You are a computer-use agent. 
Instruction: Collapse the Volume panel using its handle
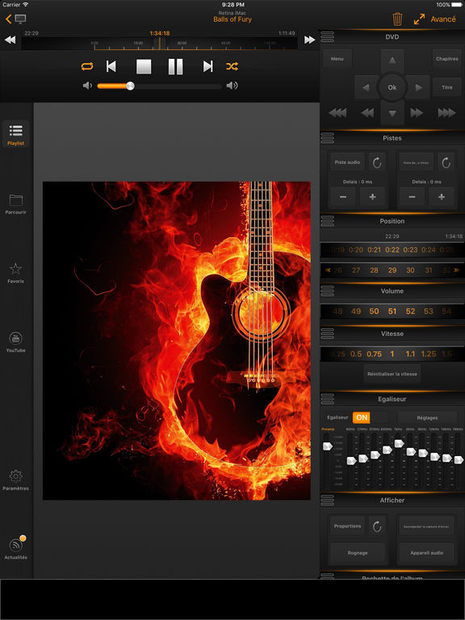[328, 291]
